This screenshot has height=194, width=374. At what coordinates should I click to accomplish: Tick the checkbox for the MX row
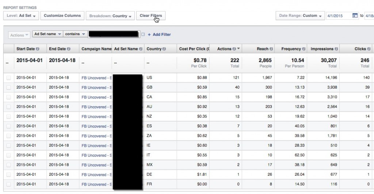[x=9, y=165]
